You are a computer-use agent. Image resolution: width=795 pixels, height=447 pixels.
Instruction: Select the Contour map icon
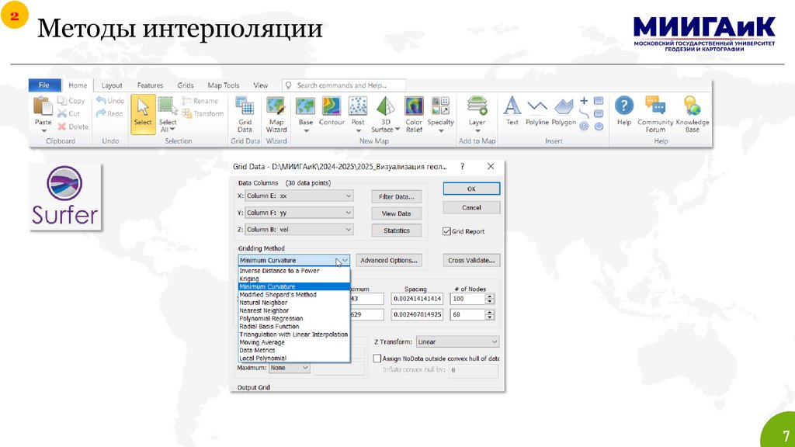pos(332,110)
